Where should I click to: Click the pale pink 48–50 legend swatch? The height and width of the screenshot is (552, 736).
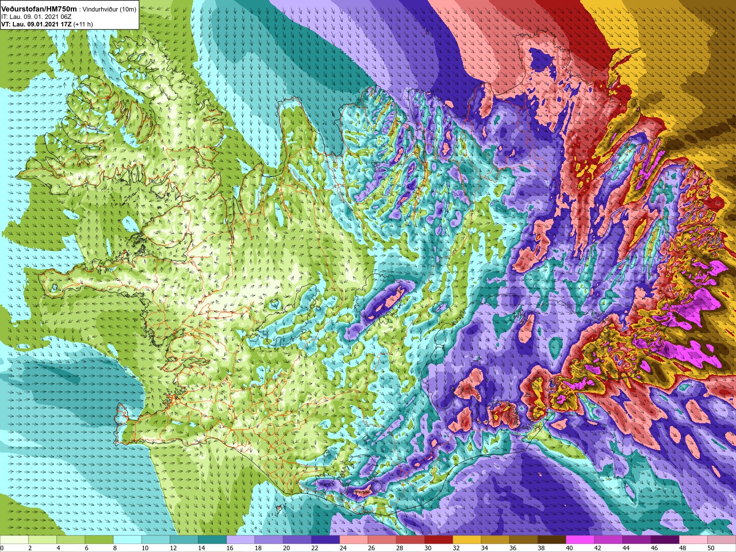(x=693, y=539)
